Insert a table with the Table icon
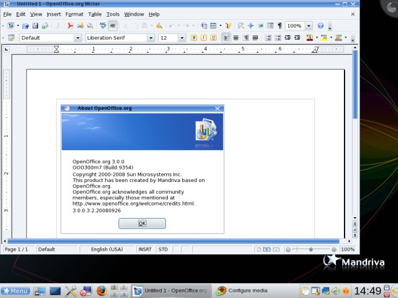 (213, 25)
